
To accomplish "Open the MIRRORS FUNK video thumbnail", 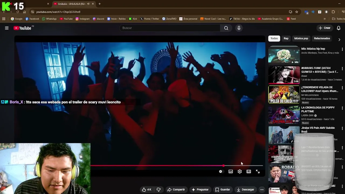I will 284,75.
